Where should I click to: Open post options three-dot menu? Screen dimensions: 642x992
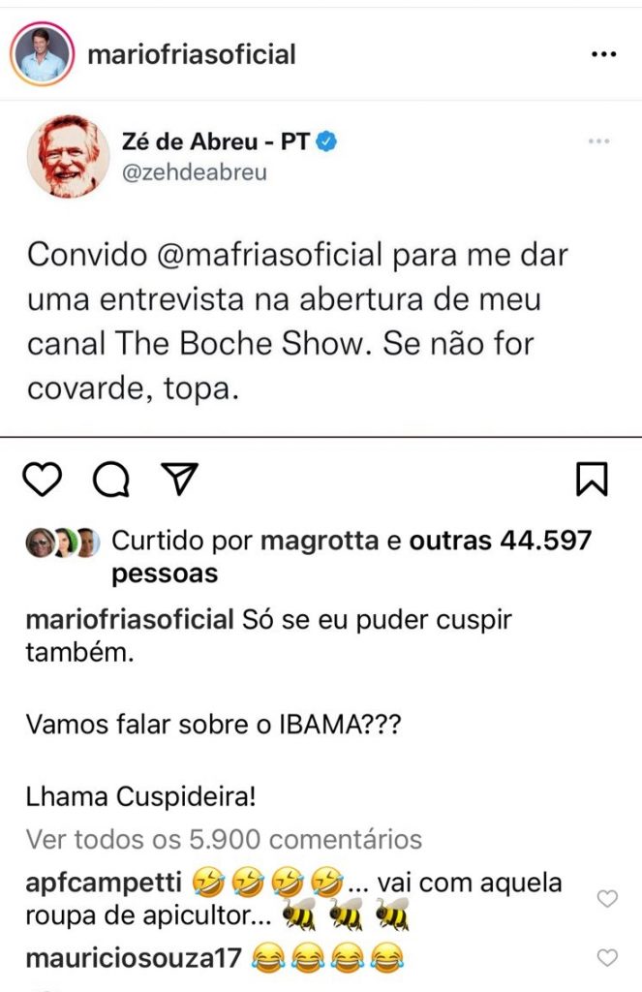(603, 55)
